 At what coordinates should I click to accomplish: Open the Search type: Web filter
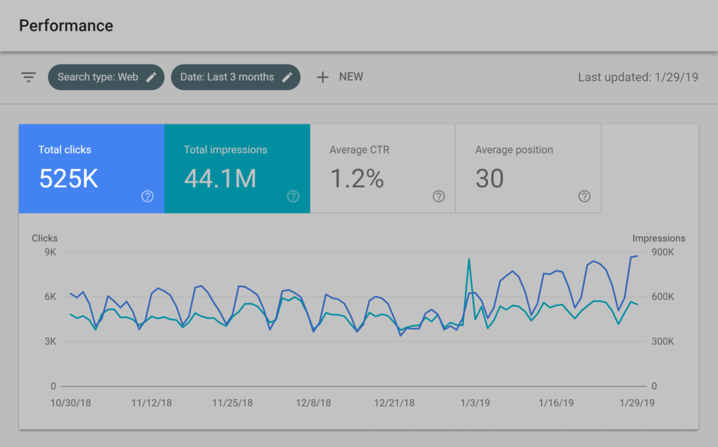tap(98, 77)
